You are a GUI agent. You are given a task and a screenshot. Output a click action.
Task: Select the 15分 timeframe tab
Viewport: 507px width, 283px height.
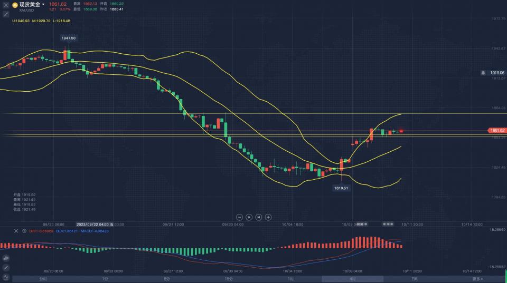229,279
